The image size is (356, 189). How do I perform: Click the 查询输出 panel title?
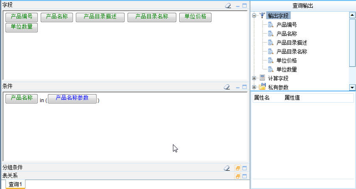pos(302,6)
